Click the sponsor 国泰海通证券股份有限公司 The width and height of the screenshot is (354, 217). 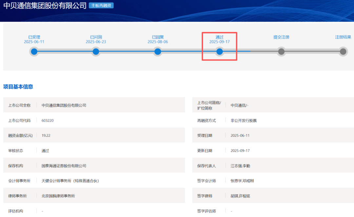click(64, 166)
